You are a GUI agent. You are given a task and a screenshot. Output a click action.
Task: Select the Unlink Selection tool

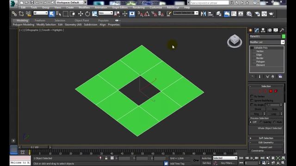coord(21,14)
